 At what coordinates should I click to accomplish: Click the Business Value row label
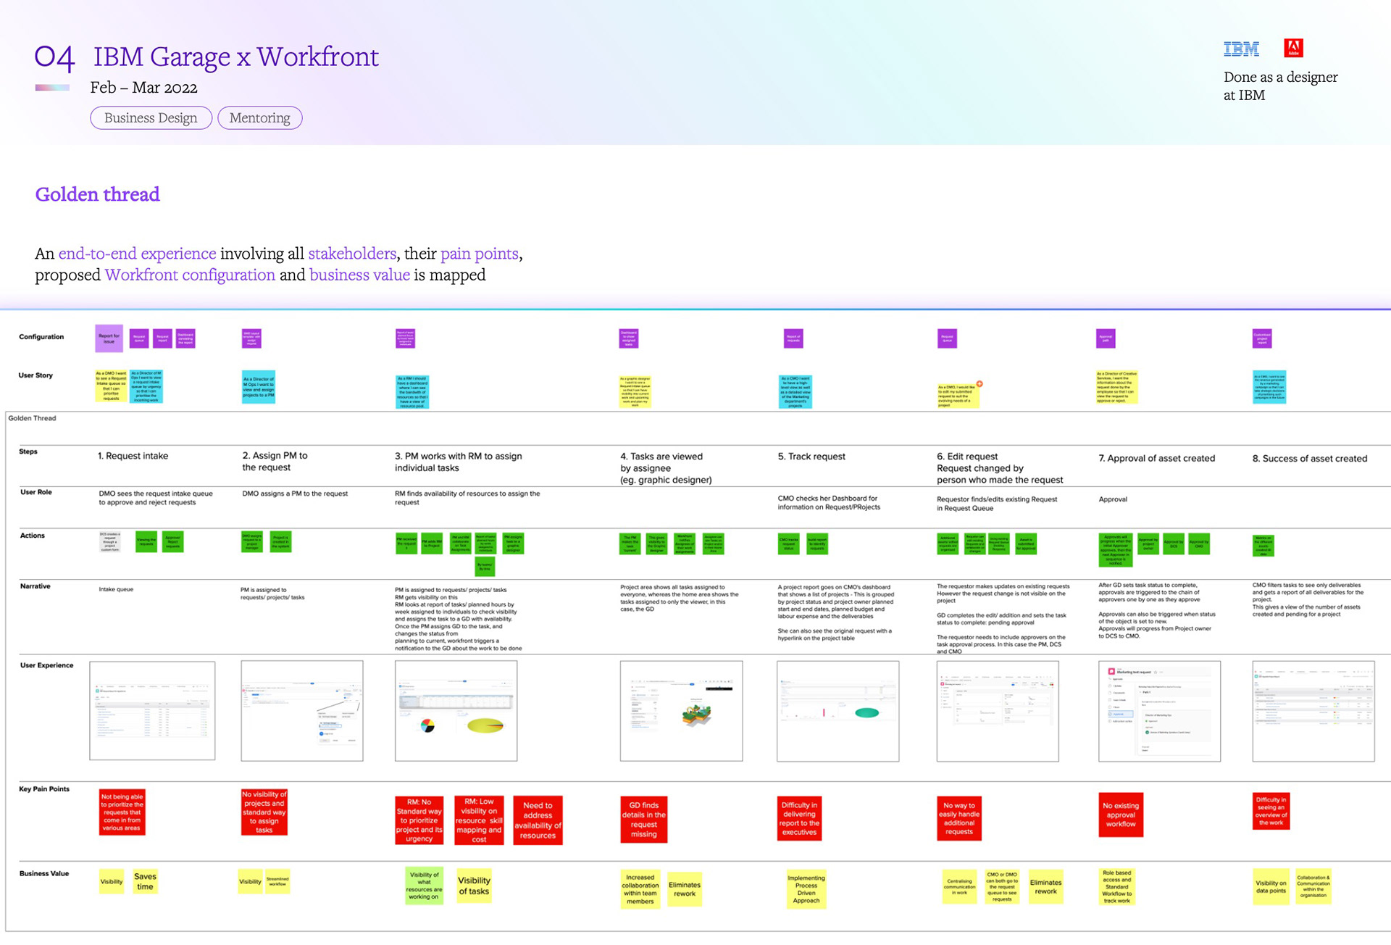44,874
